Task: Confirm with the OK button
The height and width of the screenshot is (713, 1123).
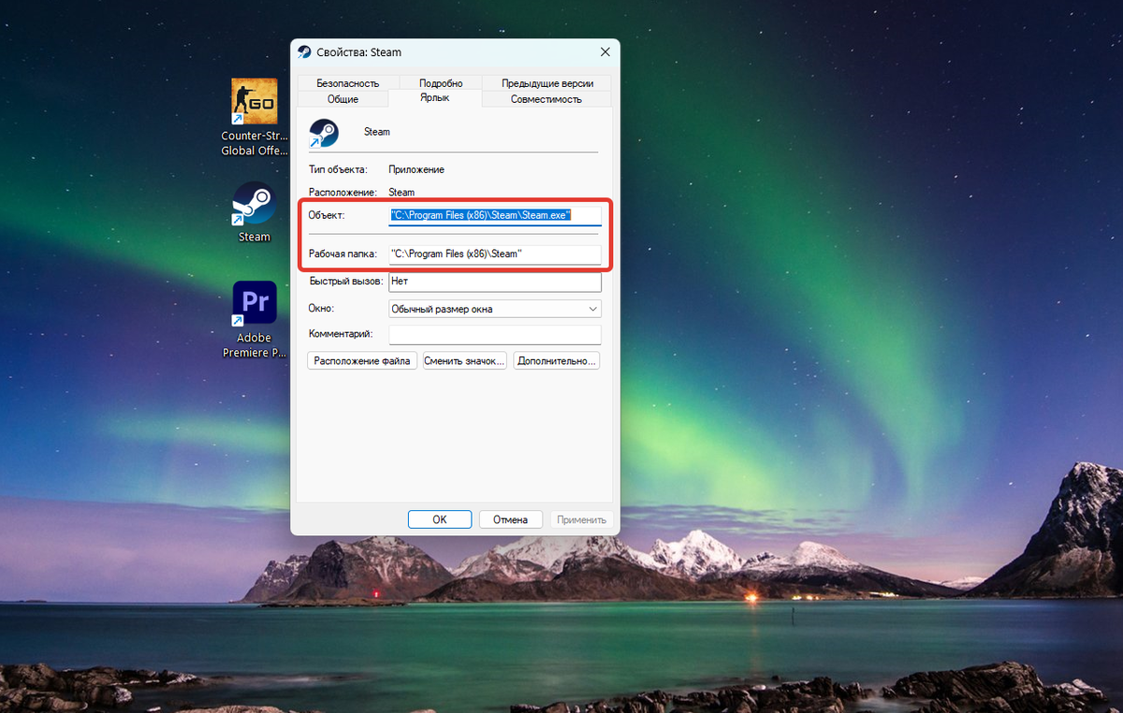Action: pos(440,519)
